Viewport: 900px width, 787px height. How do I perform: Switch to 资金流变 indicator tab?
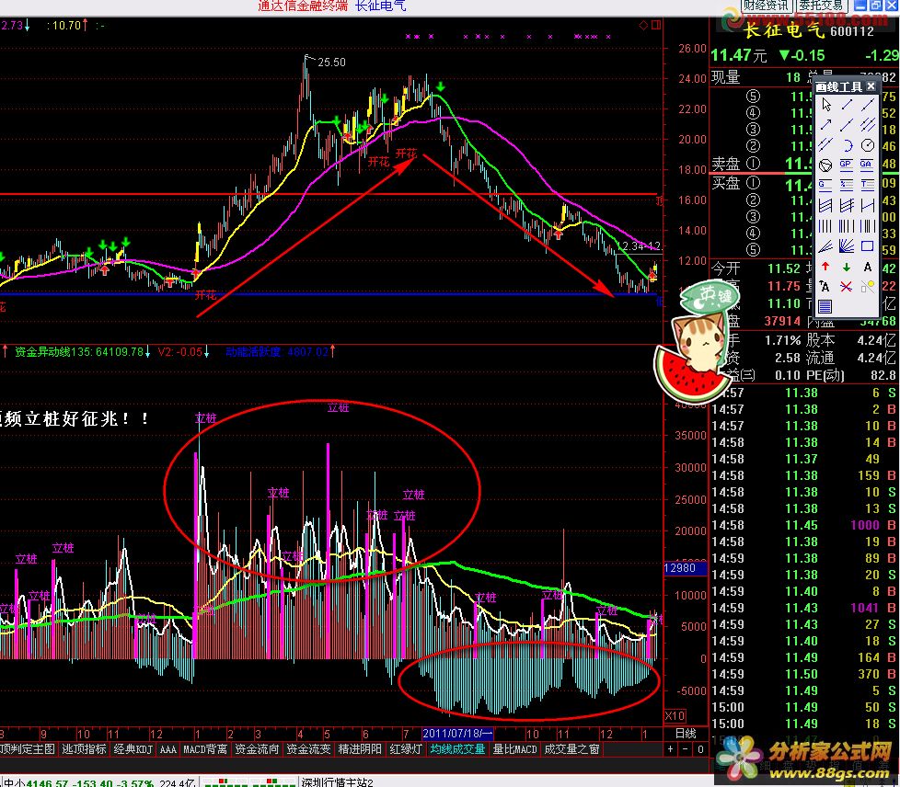[308, 749]
